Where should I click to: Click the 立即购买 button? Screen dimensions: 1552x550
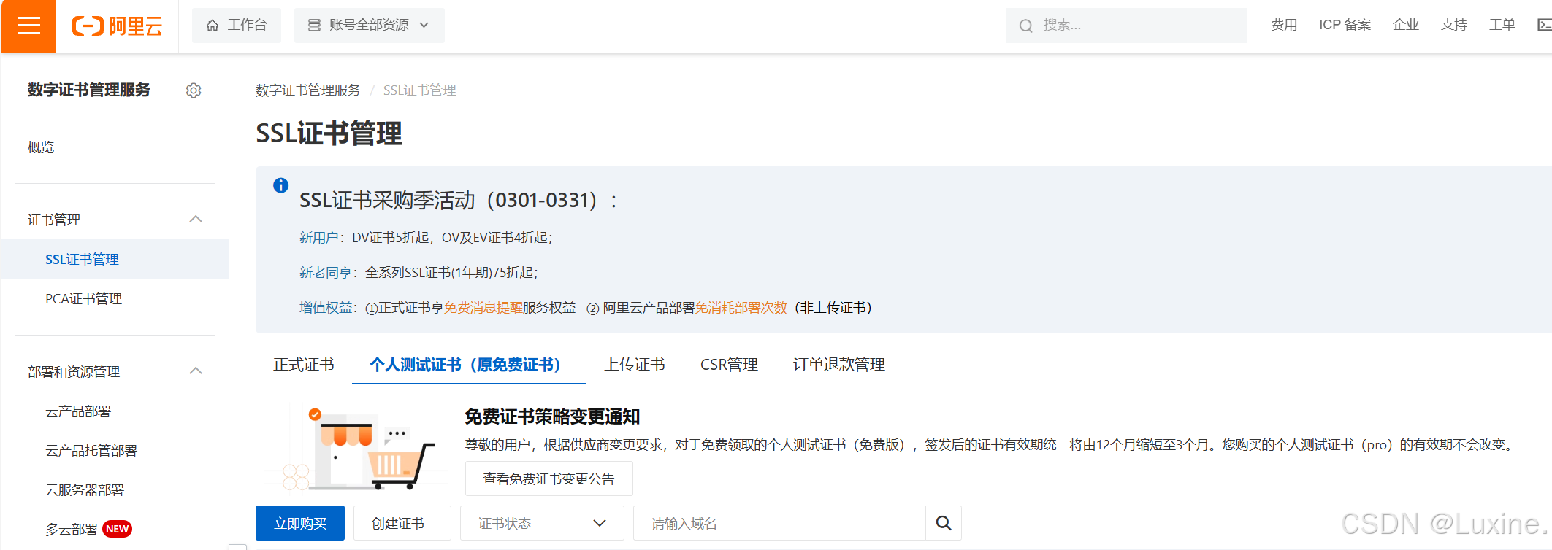pos(300,523)
